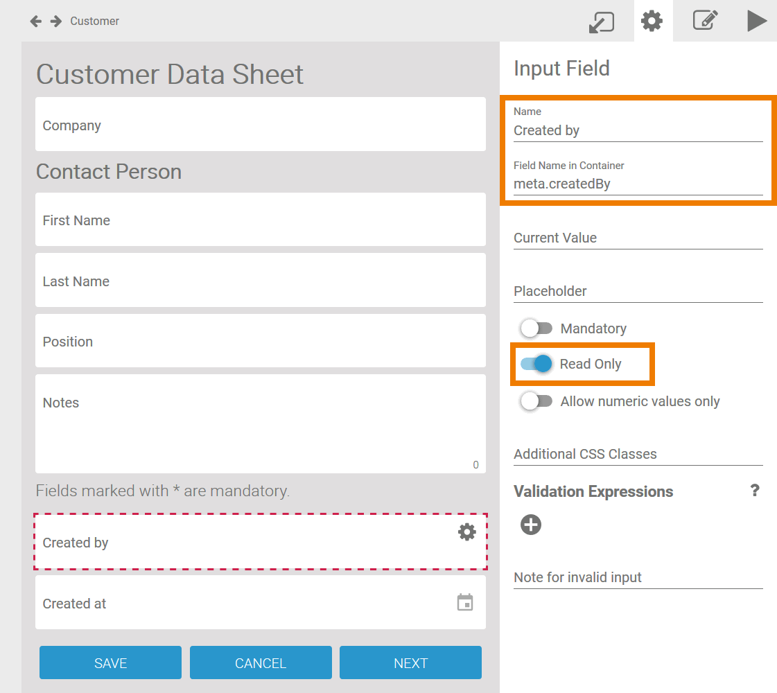Open calendar icon in Created at field
The width and height of the screenshot is (777, 693).
tap(465, 602)
